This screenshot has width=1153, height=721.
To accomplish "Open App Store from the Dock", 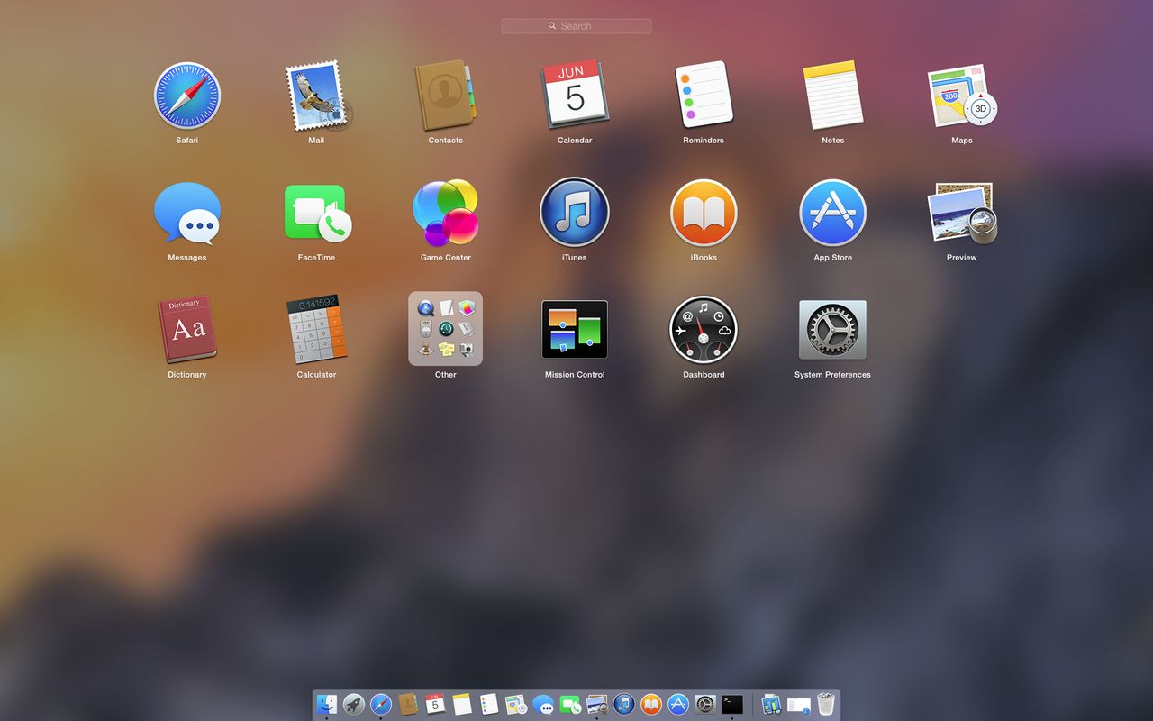I will coord(678,704).
